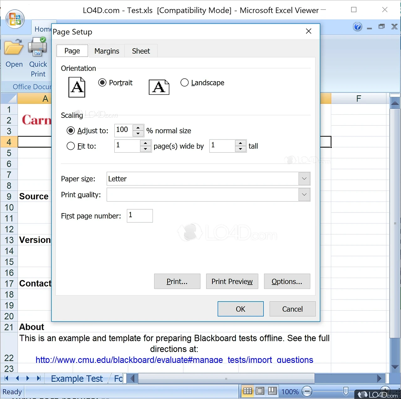Select the Landscape orientation radio button
This screenshot has height=399, width=401.
point(185,82)
